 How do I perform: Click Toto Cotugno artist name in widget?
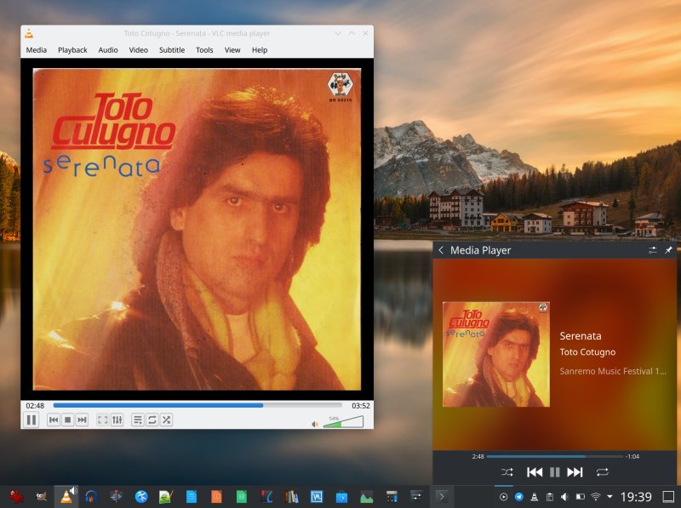click(x=587, y=352)
